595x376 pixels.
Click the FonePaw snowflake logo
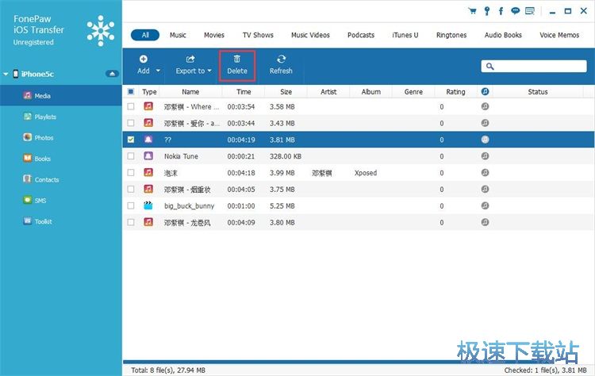101,31
